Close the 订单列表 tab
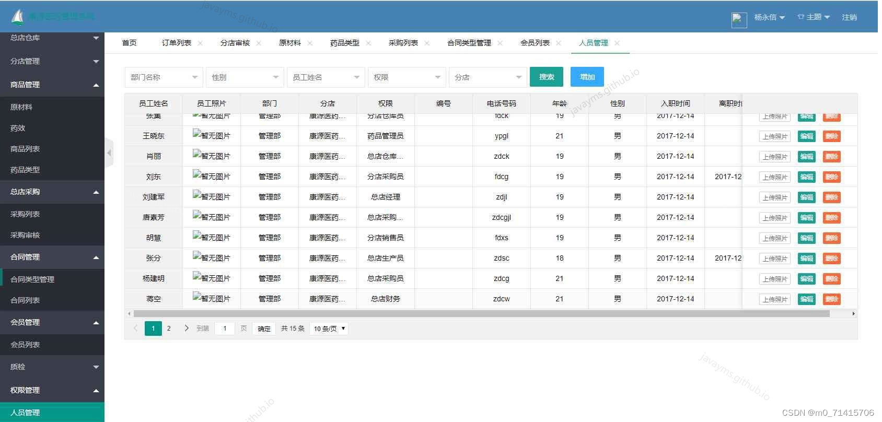 pyautogui.click(x=200, y=43)
